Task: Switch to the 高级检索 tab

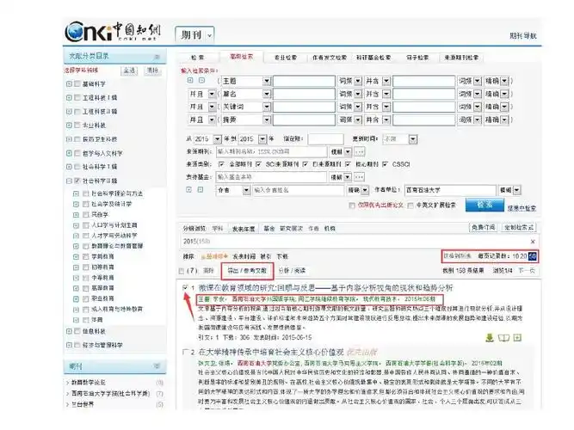Action: 241,57
